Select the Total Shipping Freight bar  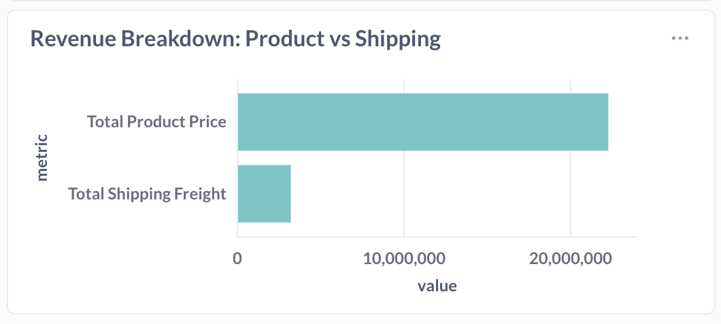(x=264, y=193)
